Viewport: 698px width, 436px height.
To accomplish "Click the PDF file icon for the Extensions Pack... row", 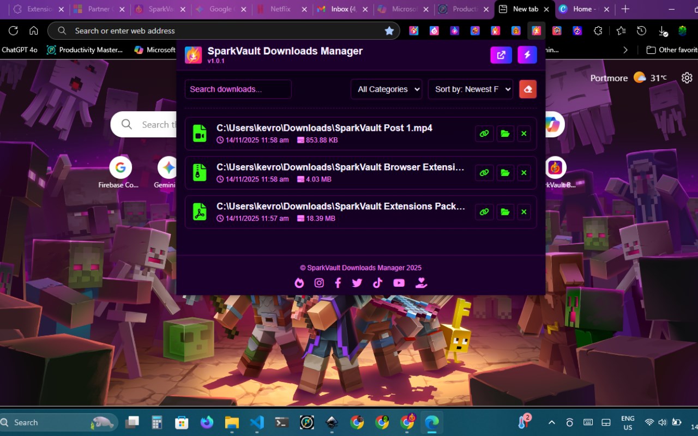I will point(200,212).
